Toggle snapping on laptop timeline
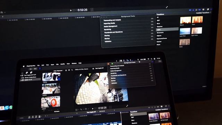The image size is (222, 125). click(158, 107)
